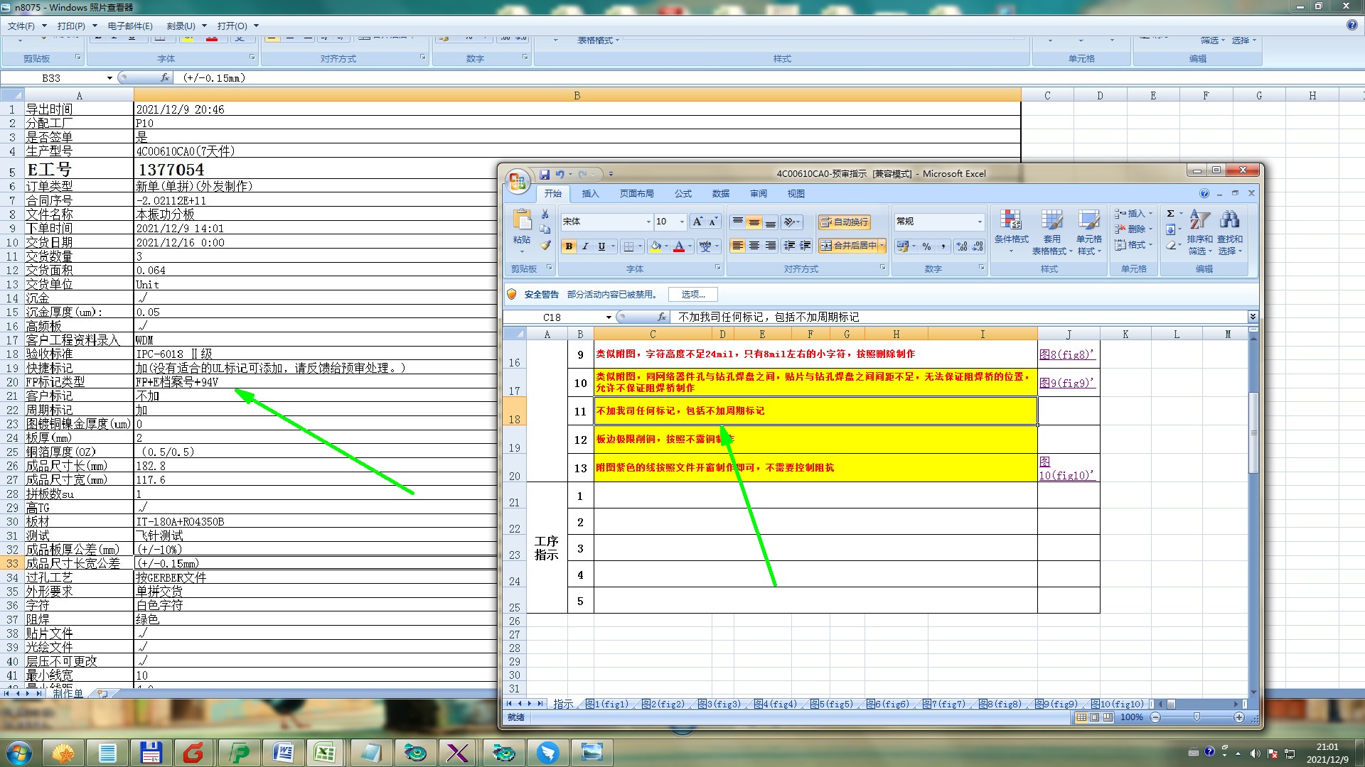
Task: Toggle horizontal Center alignment
Action: 754,246
